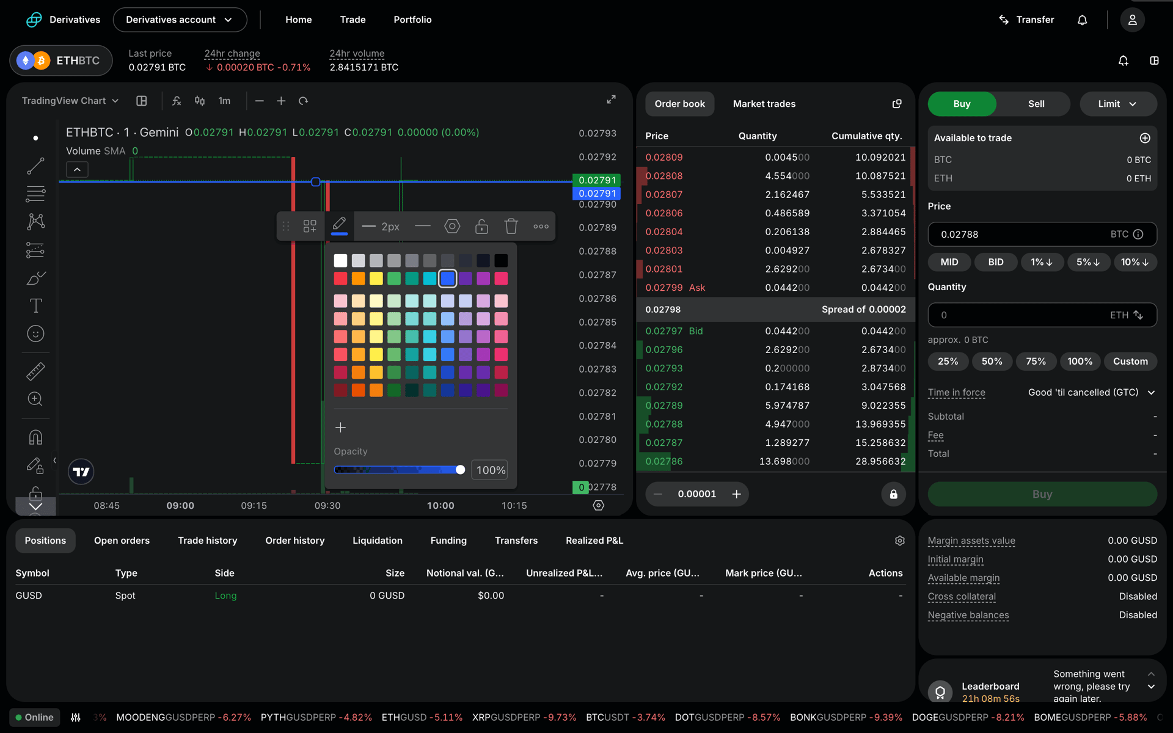
Task: Open chart settings at time axis
Action: (599, 505)
